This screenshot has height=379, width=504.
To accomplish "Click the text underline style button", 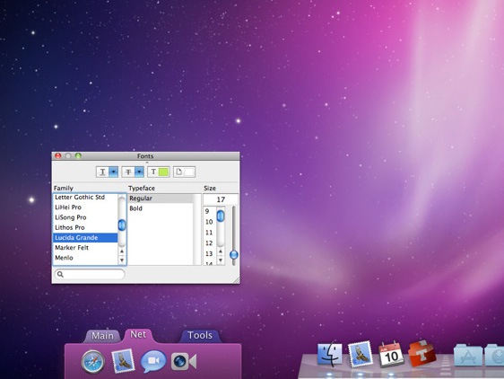I will point(102,172).
